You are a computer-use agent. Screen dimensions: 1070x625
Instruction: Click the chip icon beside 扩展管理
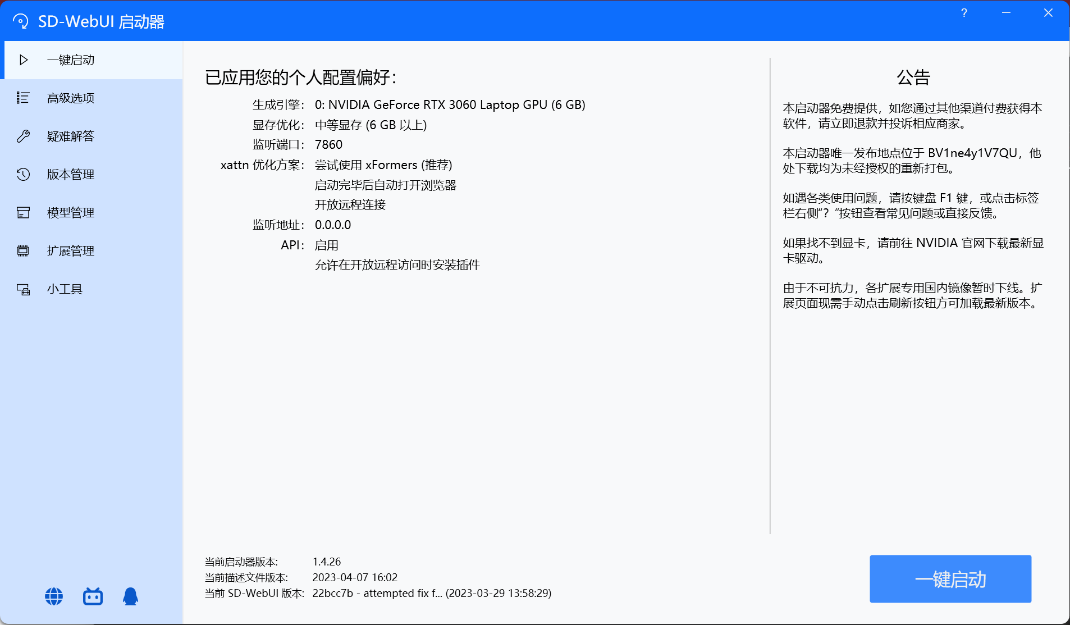[x=23, y=250]
